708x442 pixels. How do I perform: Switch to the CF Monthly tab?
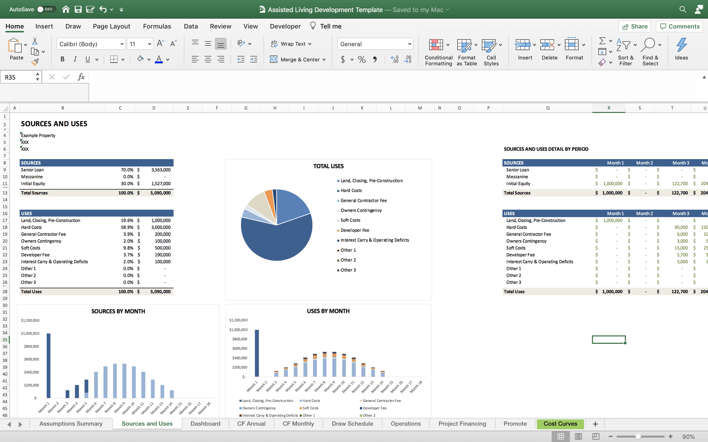298,424
